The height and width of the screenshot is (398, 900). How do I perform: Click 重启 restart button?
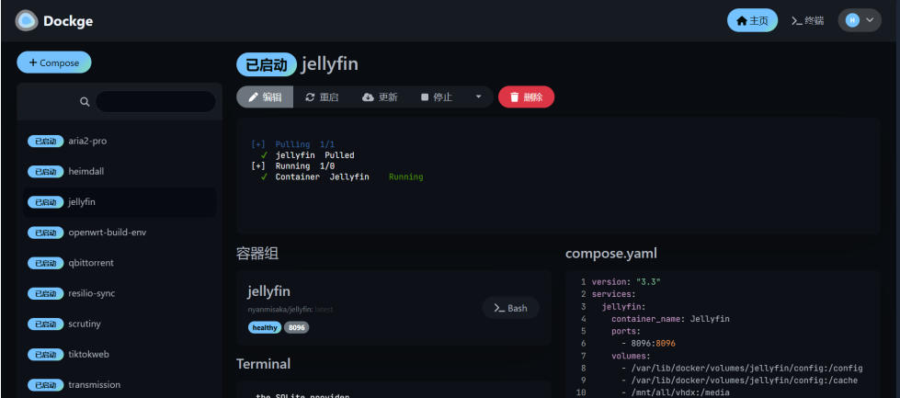coord(322,97)
